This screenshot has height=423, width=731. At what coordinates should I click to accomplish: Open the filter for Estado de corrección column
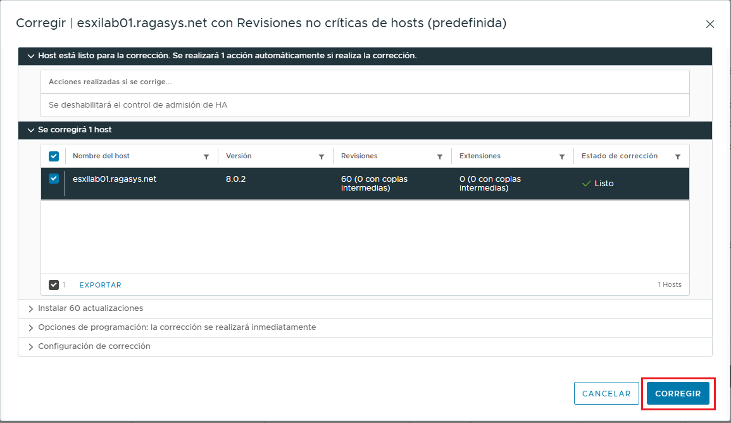pos(678,156)
